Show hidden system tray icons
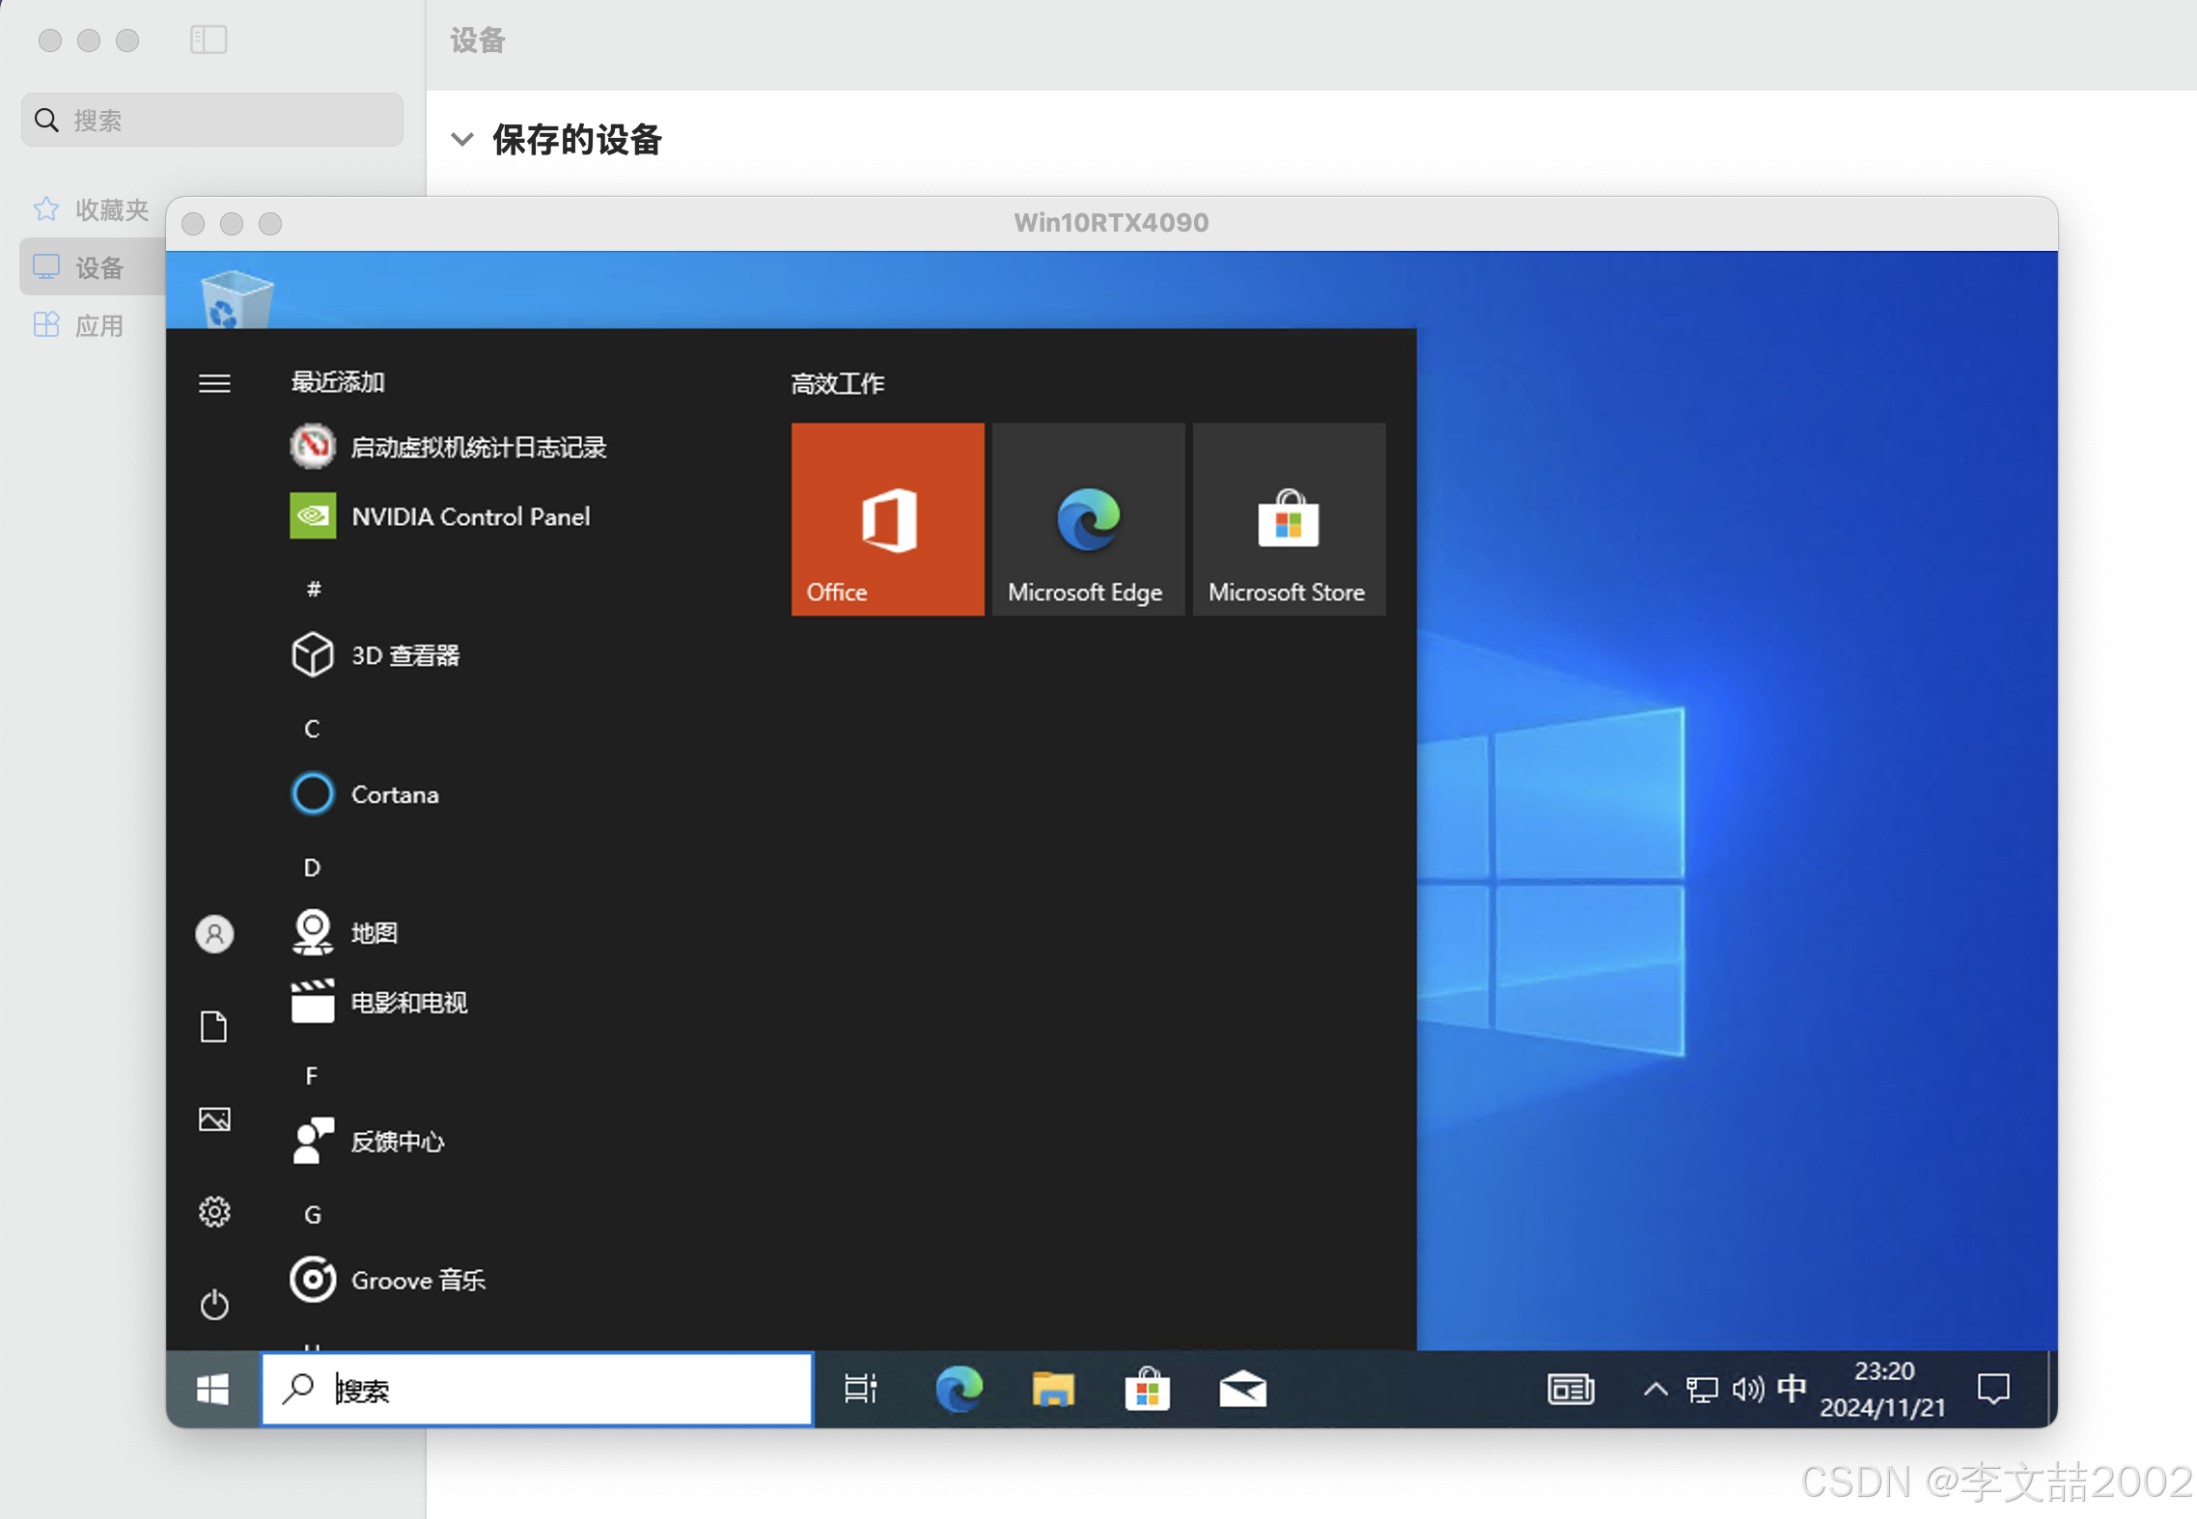Screen dimensions: 2197x1519 (x=1655, y=1390)
